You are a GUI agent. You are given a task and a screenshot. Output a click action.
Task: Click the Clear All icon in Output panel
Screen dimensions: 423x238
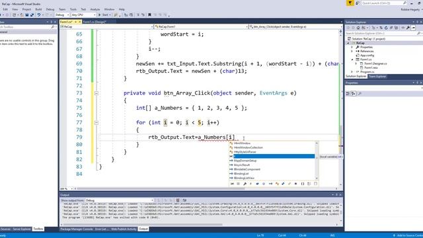click(178, 200)
